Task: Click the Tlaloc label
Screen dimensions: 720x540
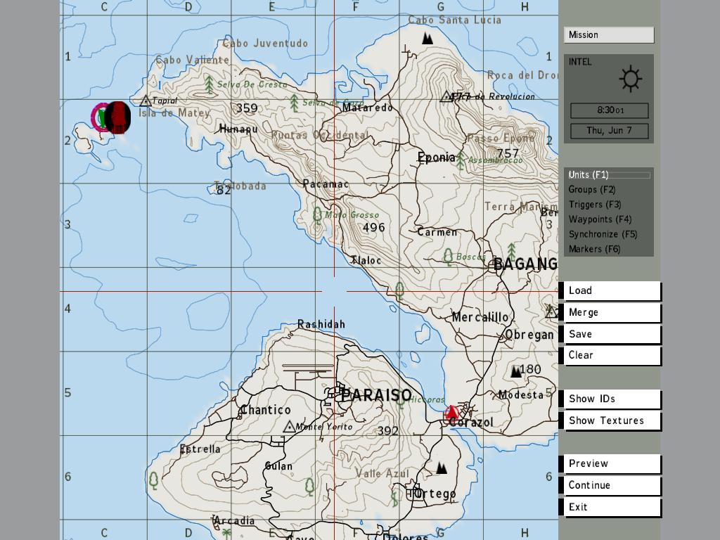Action: pyautogui.click(x=366, y=260)
